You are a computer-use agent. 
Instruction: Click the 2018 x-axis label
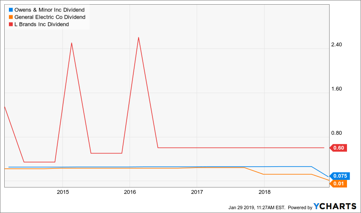[x=264, y=192]
